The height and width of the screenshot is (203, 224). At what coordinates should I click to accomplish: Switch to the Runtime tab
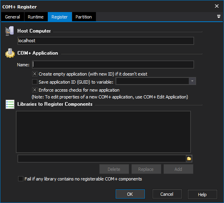pyautogui.click(x=36, y=17)
